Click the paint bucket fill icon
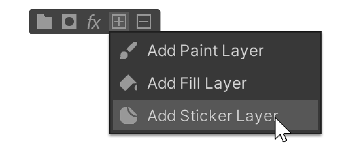 [x=129, y=83]
